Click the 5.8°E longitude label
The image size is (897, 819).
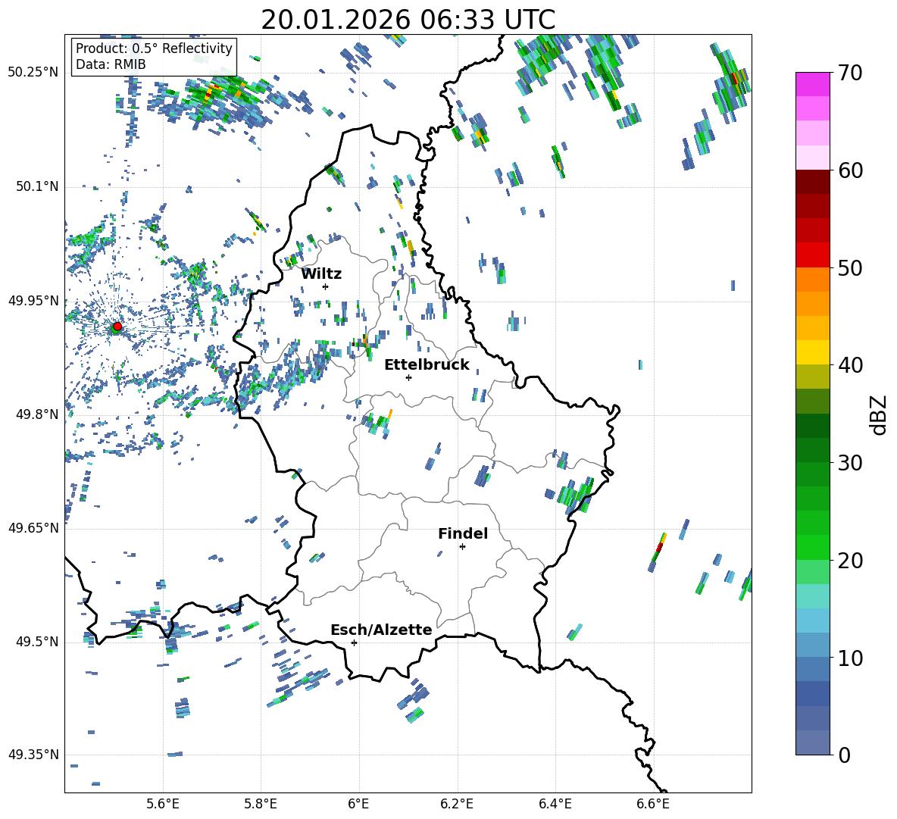261,804
